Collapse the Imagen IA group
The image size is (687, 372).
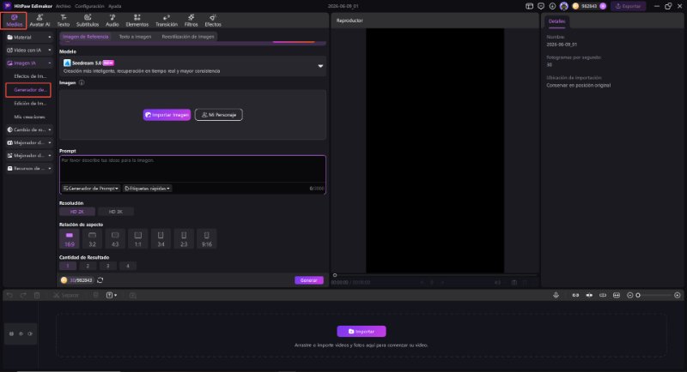pos(29,63)
